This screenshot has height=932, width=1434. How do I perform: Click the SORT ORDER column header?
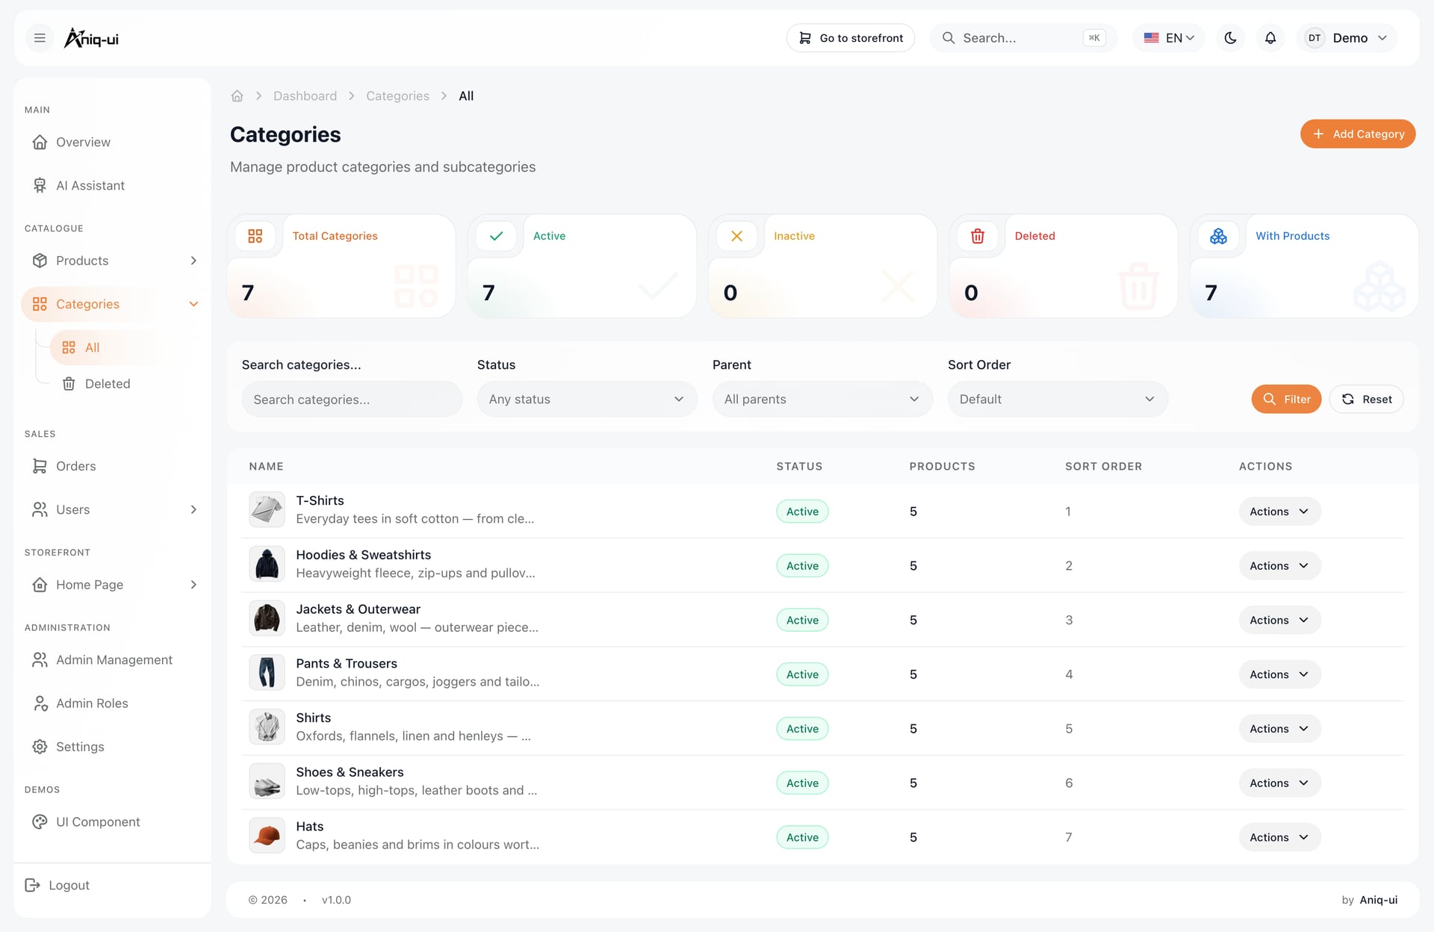click(1103, 467)
